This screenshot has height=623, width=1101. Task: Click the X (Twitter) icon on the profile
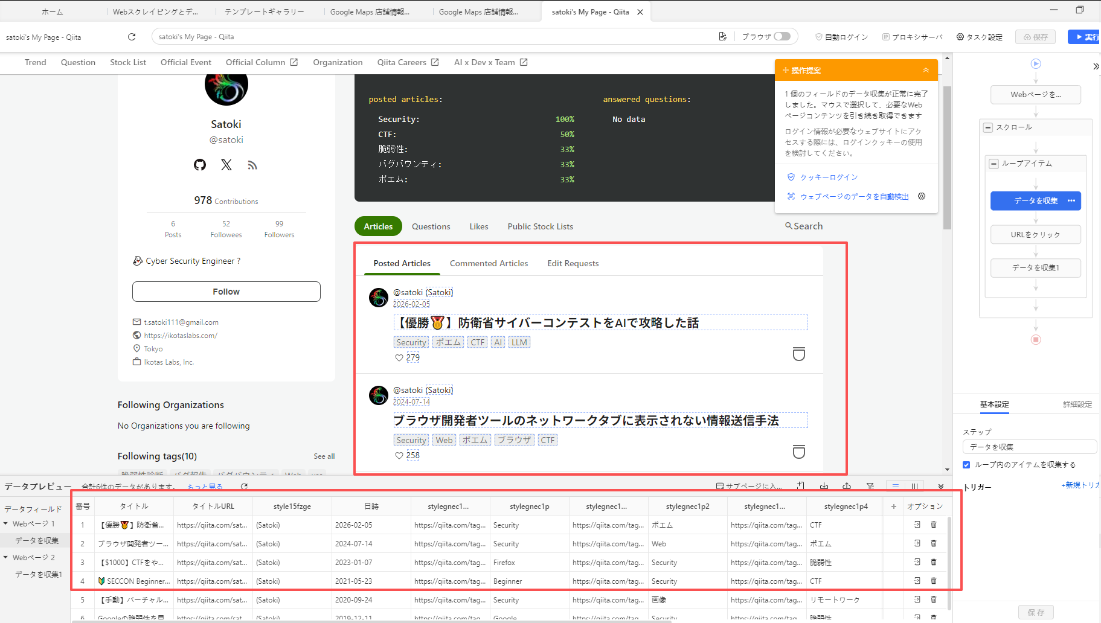coord(226,164)
